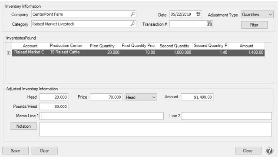
Task: Click the First Quantity column header
Action: pyautogui.click(x=102, y=46)
